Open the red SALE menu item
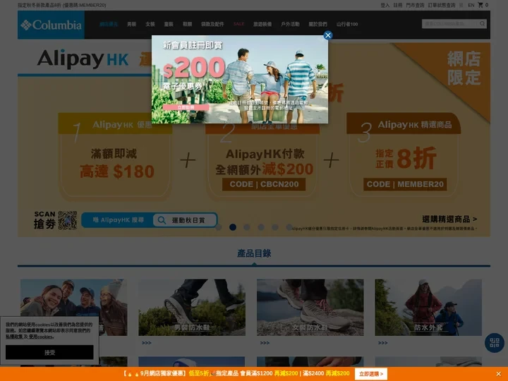Viewport: 508px width, 381px height. (238, 24)
